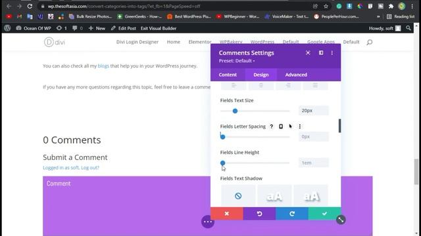
Task: Snap settings modal to sidebar icon
Action: coord(321,52)
